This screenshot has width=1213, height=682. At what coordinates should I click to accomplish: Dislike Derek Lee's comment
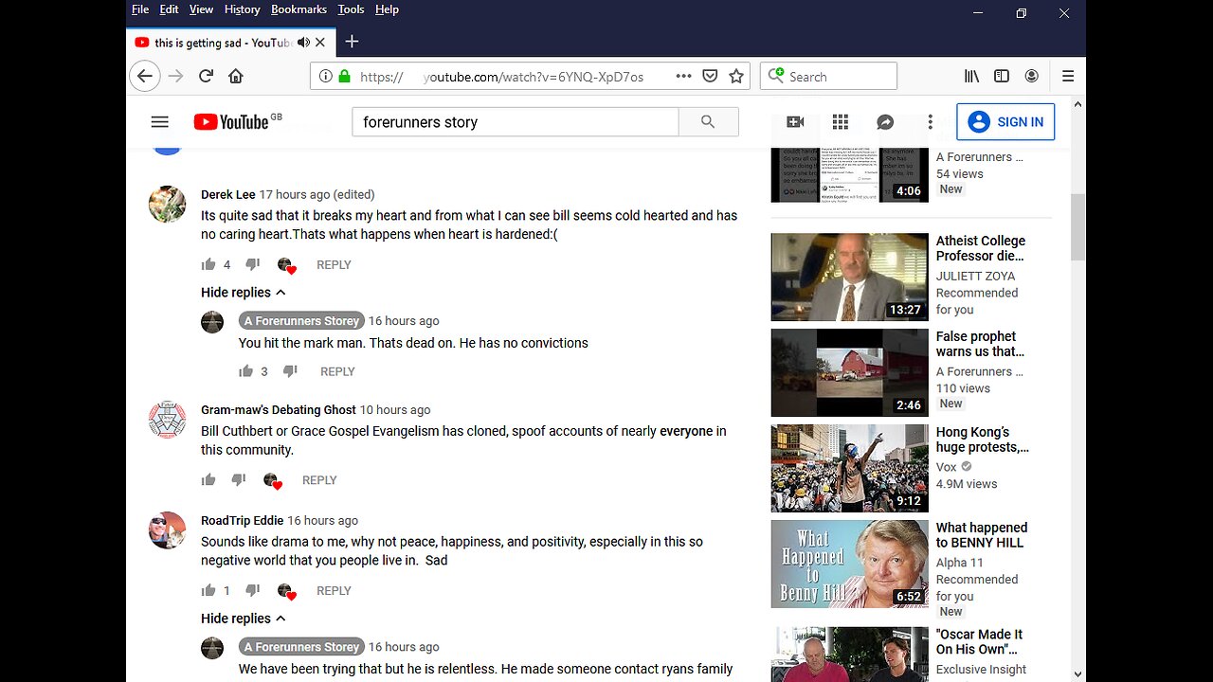(x=252, y=265)
